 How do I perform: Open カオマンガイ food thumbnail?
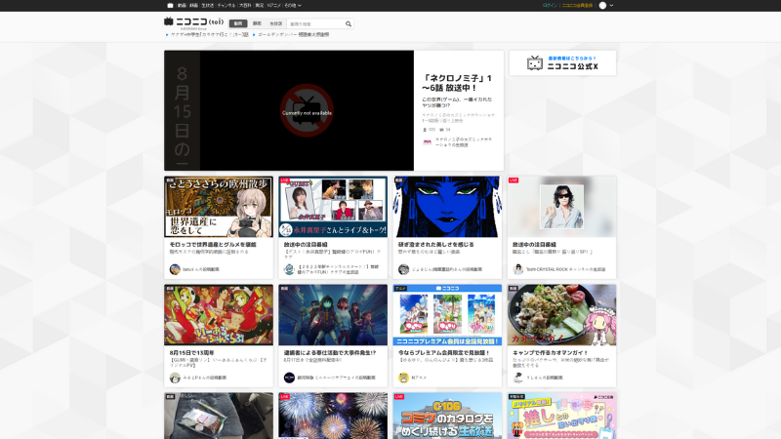562,315
